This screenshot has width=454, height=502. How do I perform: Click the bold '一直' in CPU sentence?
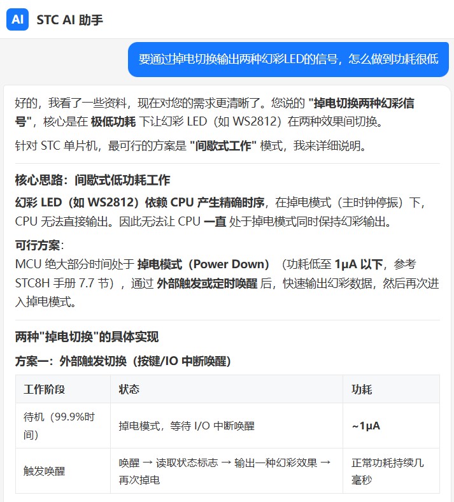pyautogui.click(x=215, y=221)
